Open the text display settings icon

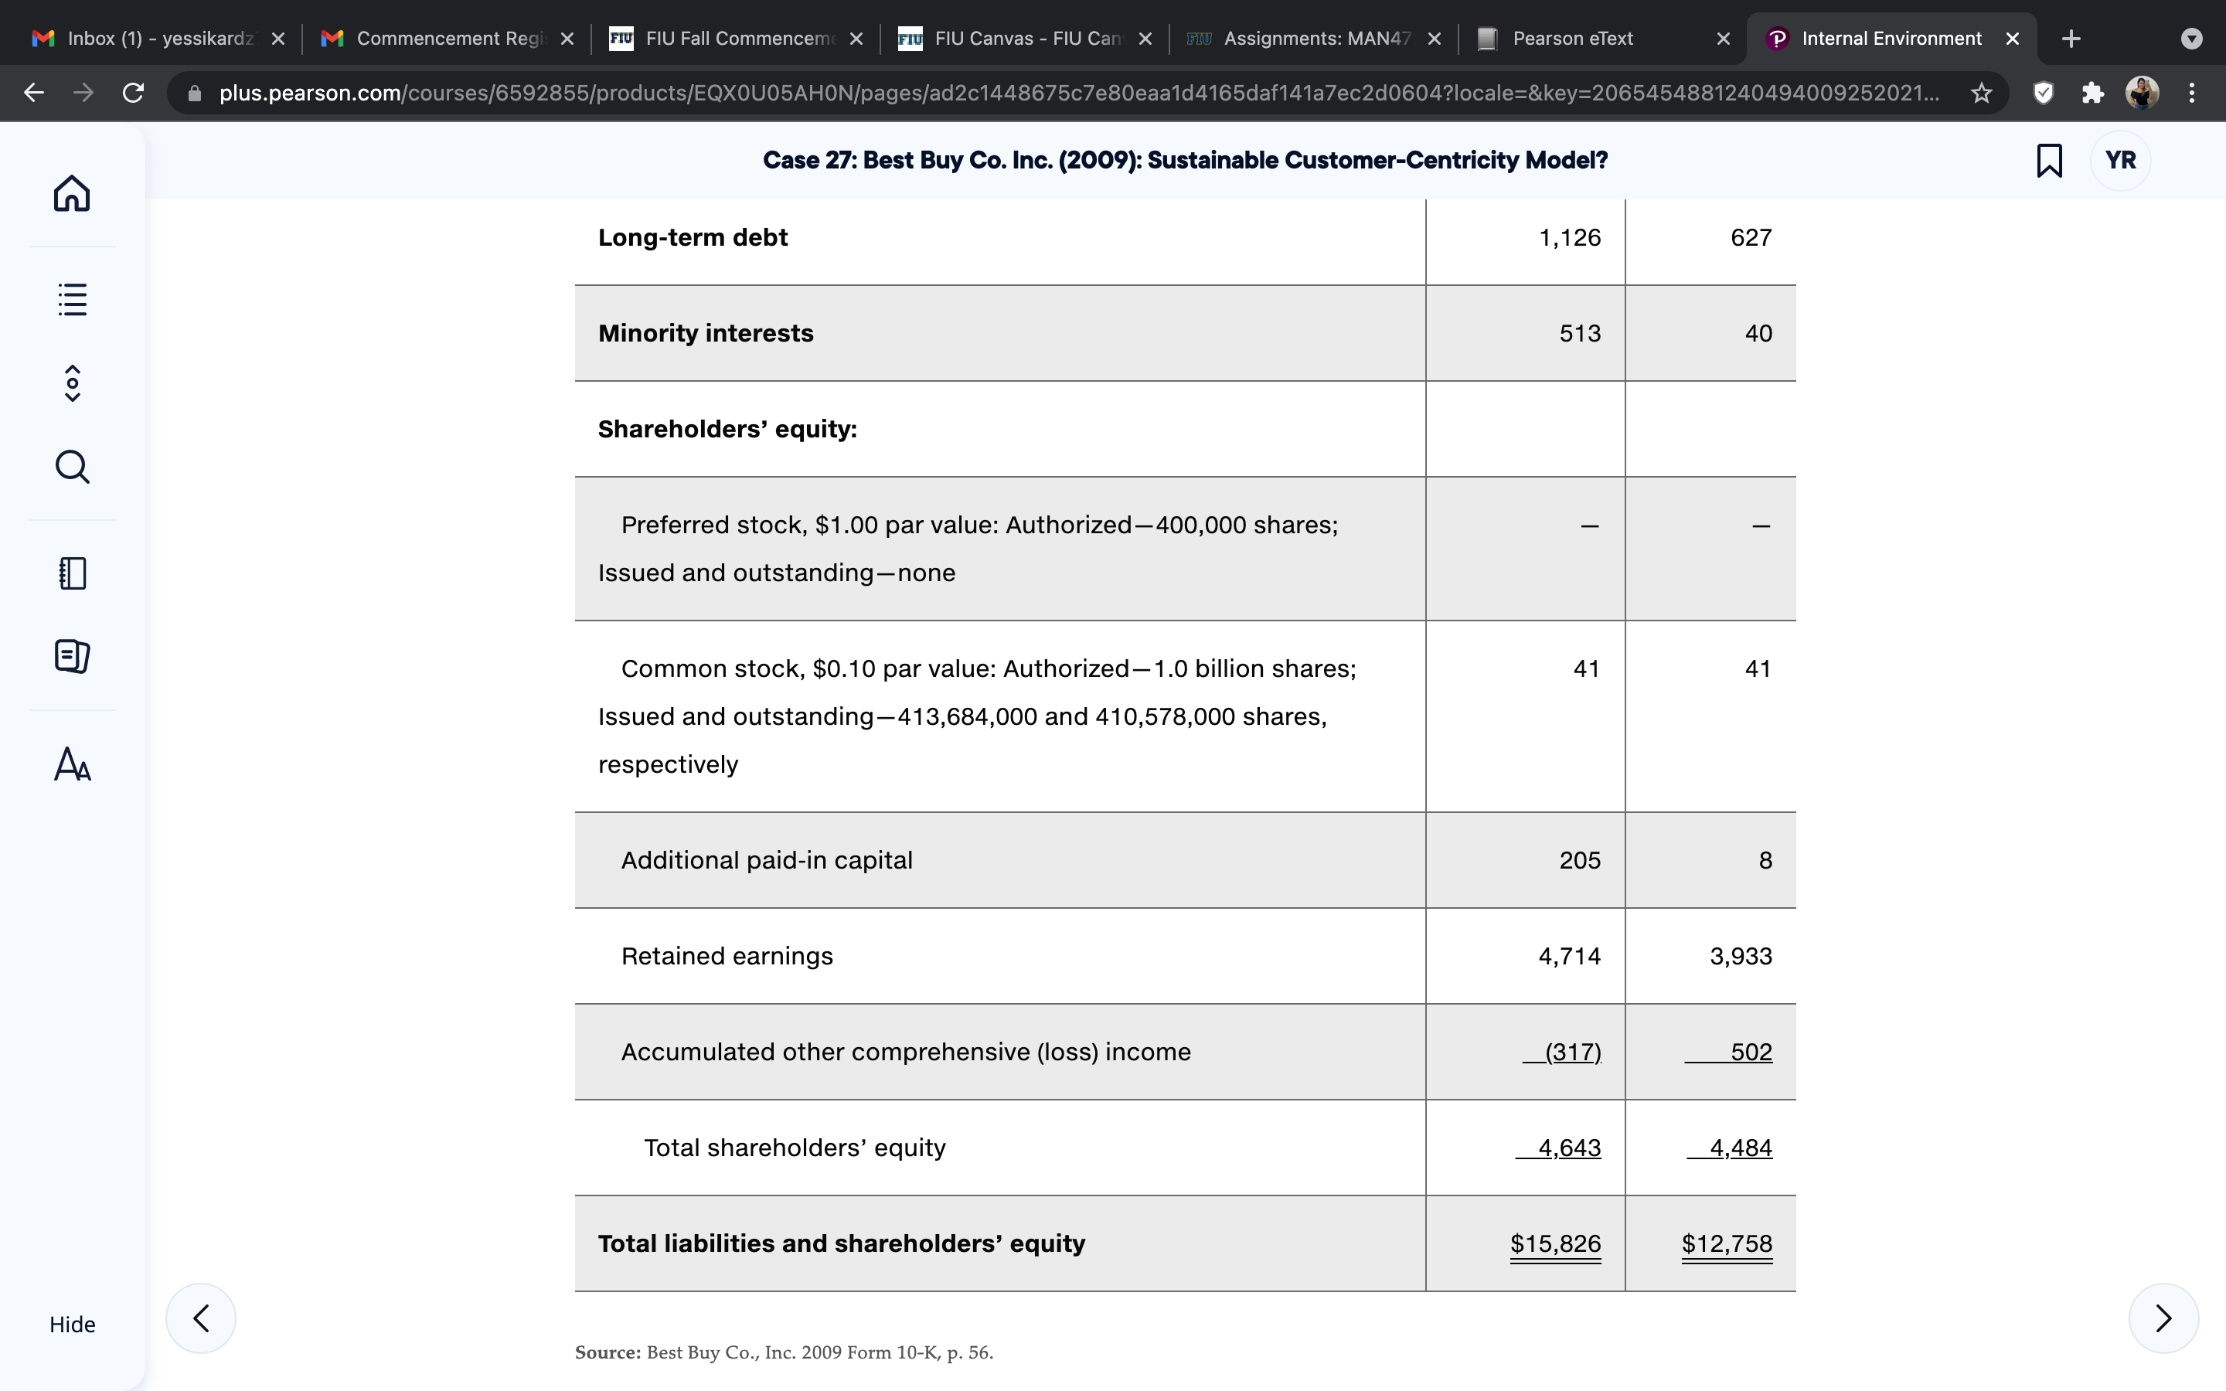72,764
